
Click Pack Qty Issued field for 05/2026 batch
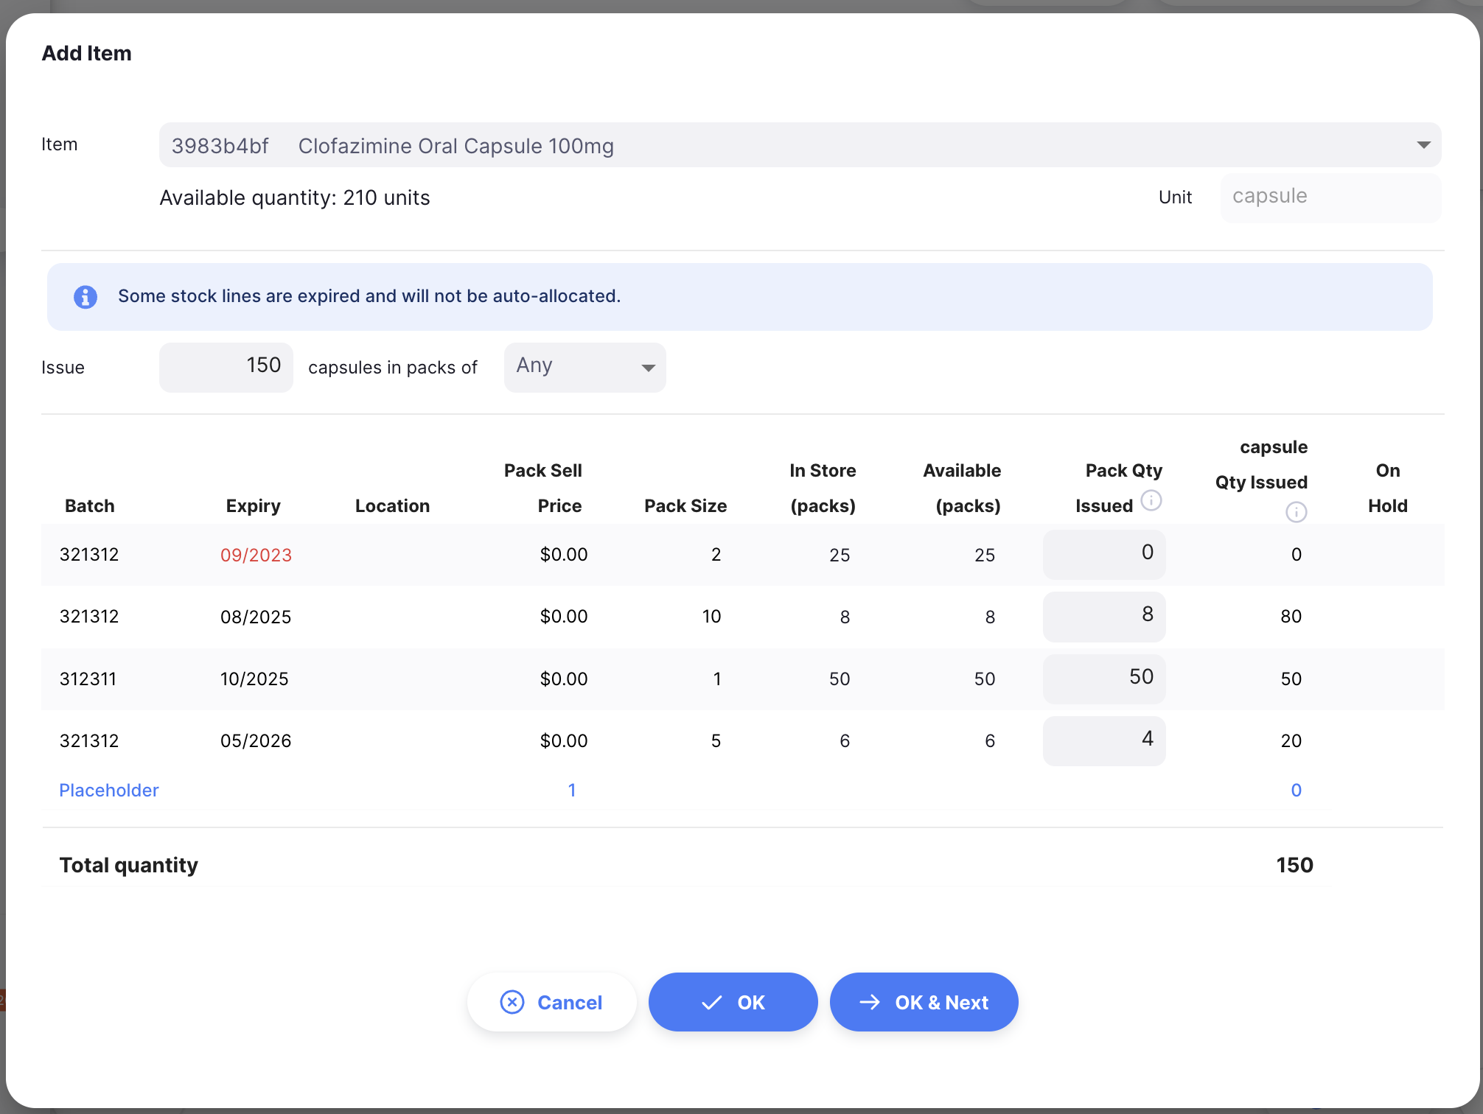pyautogui.click(x=1103, y=740)
